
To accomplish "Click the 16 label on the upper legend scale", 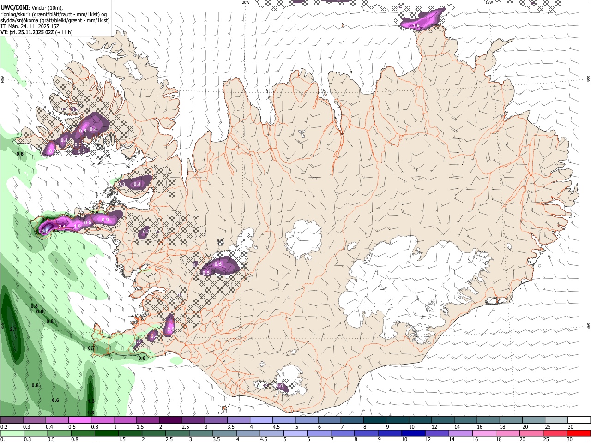I will point(480,427).
